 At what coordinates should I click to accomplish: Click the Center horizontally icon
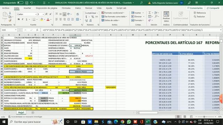(61, 19)
